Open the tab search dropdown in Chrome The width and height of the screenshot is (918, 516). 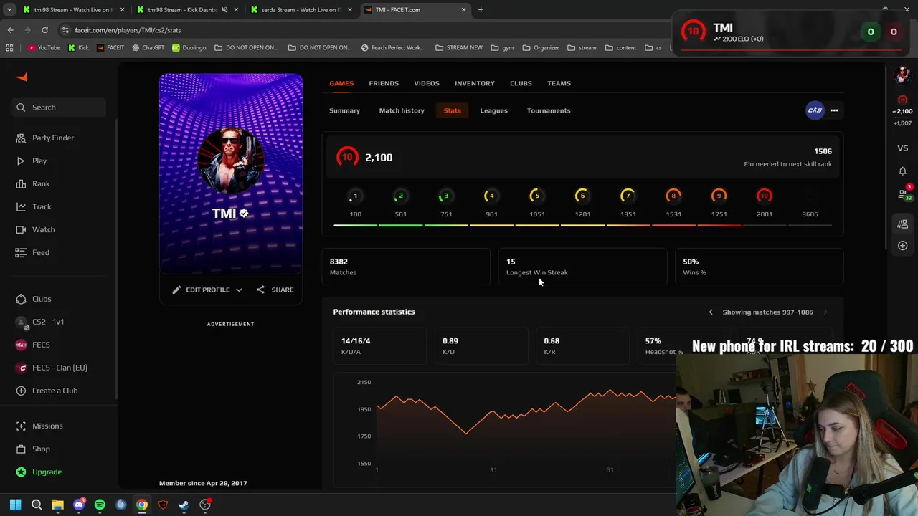click(x=9, y=10)
